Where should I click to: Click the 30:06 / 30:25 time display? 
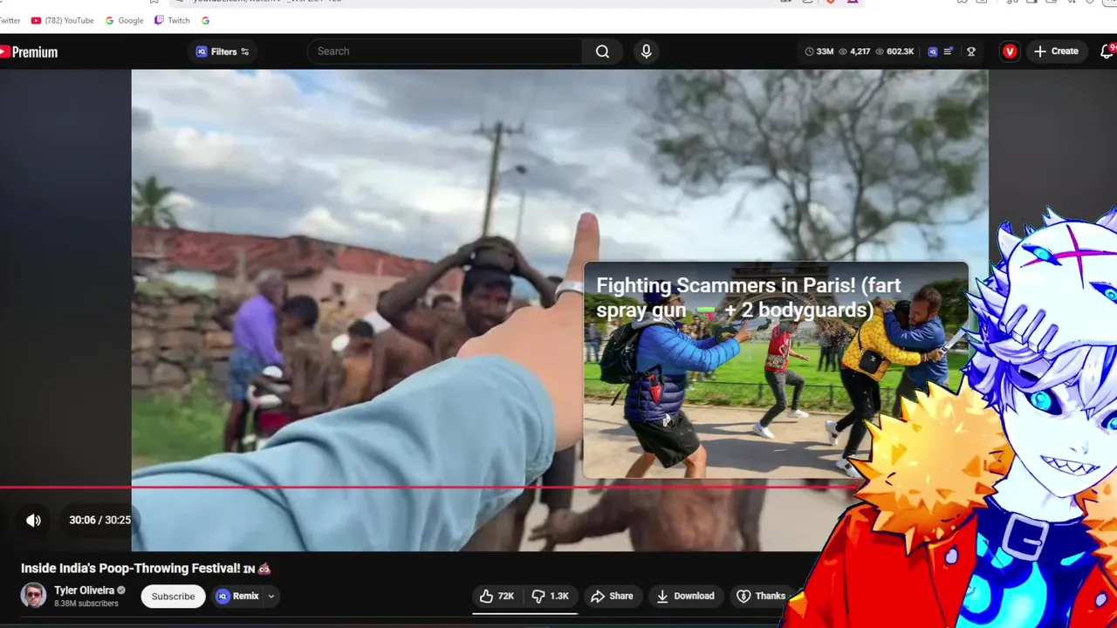(99, 520)
